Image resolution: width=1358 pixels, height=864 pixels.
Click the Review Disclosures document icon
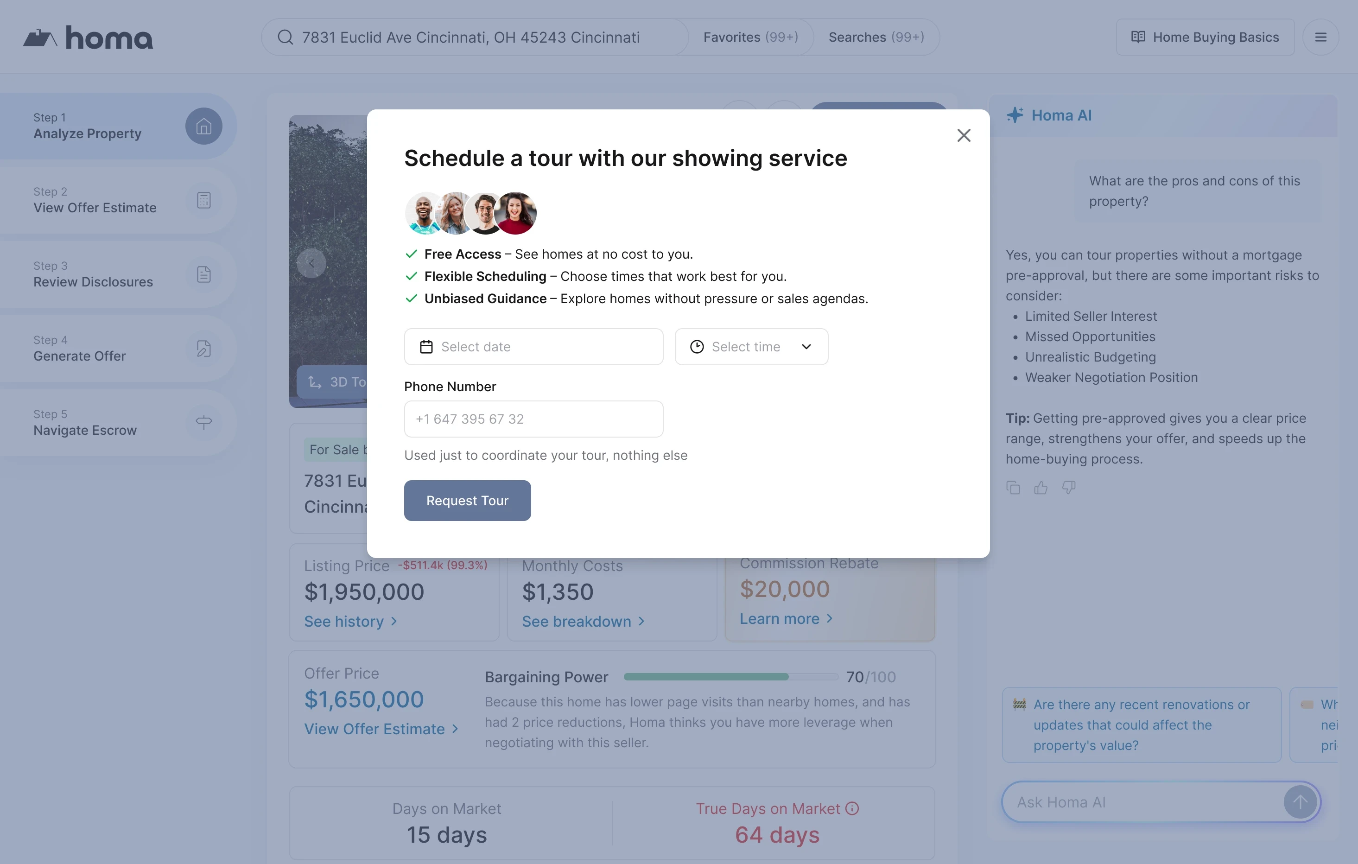coord(203,275)
